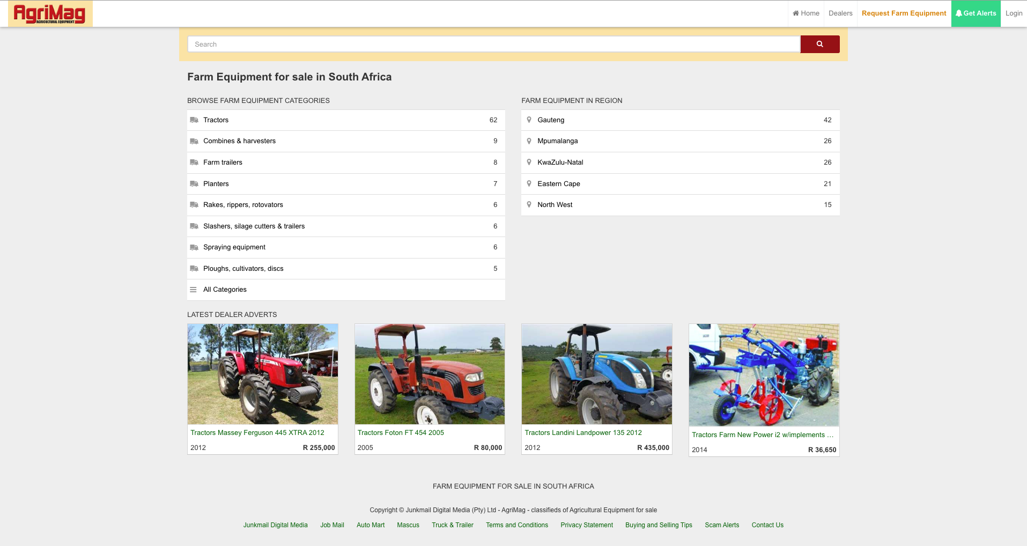Open Mascus footer link
Viewport: 1027px width, 546px height.
(408, 525)
